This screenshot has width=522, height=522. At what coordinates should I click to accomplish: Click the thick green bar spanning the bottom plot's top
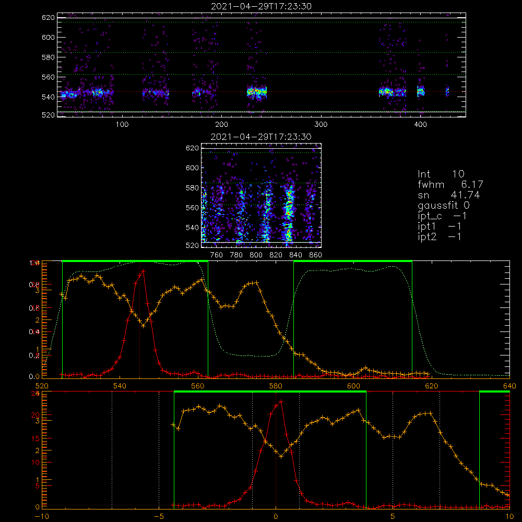coord(270,391)
